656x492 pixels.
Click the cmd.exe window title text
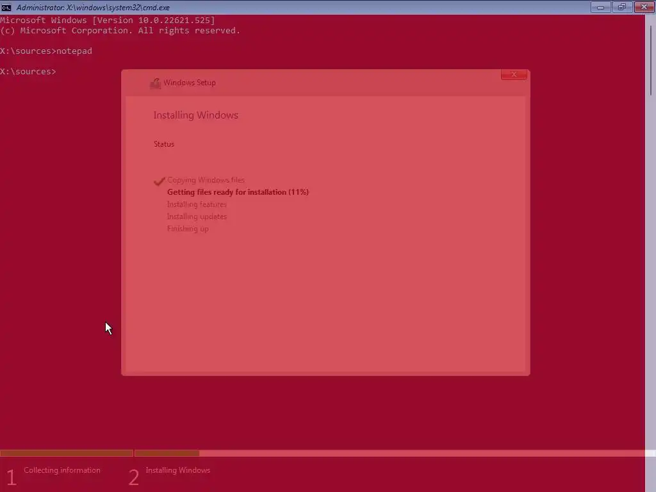(93, 7)
